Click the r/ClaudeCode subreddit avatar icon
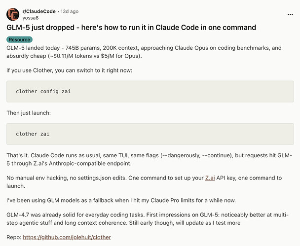 coord(13,14)
